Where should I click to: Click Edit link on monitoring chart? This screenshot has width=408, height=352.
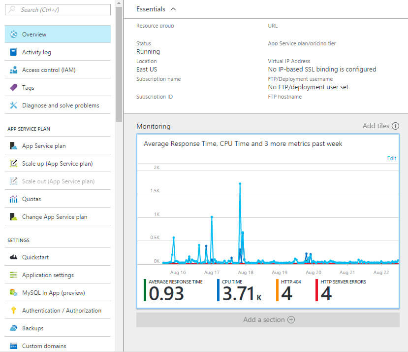(x=391, y=158)
